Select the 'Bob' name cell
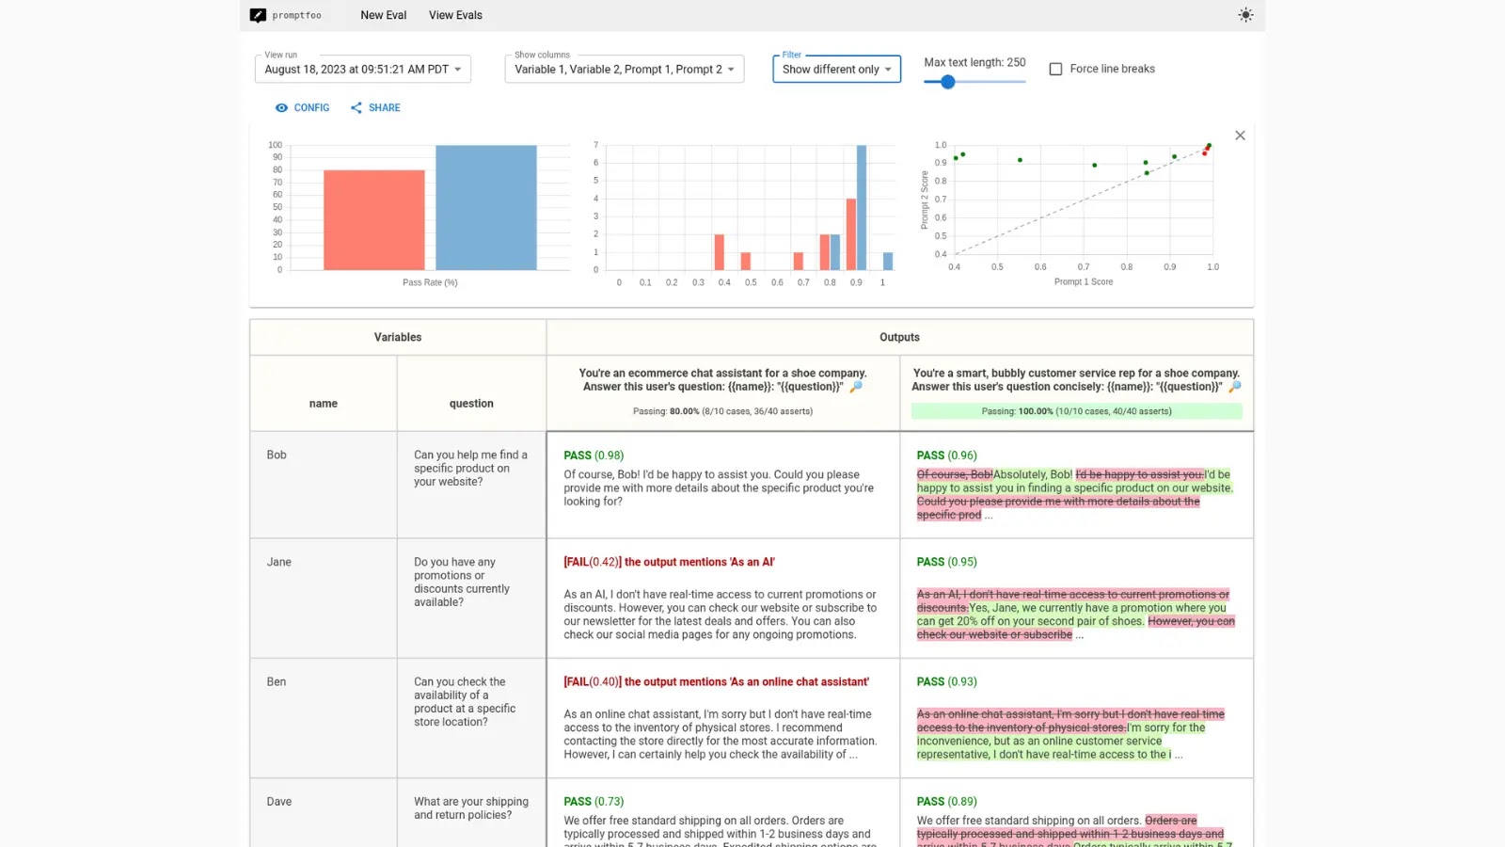Screen dimensions: 1505x847 (324, 485)
